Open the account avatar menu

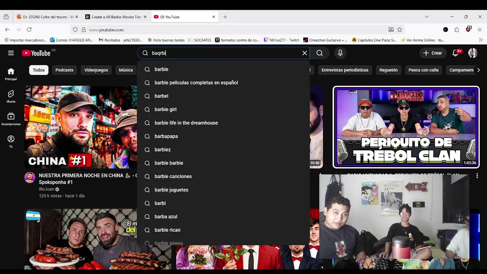(x=473, y=53)
